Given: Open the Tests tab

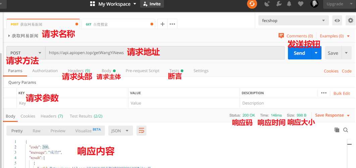Looking at the screenshot, I should point(176,71).
